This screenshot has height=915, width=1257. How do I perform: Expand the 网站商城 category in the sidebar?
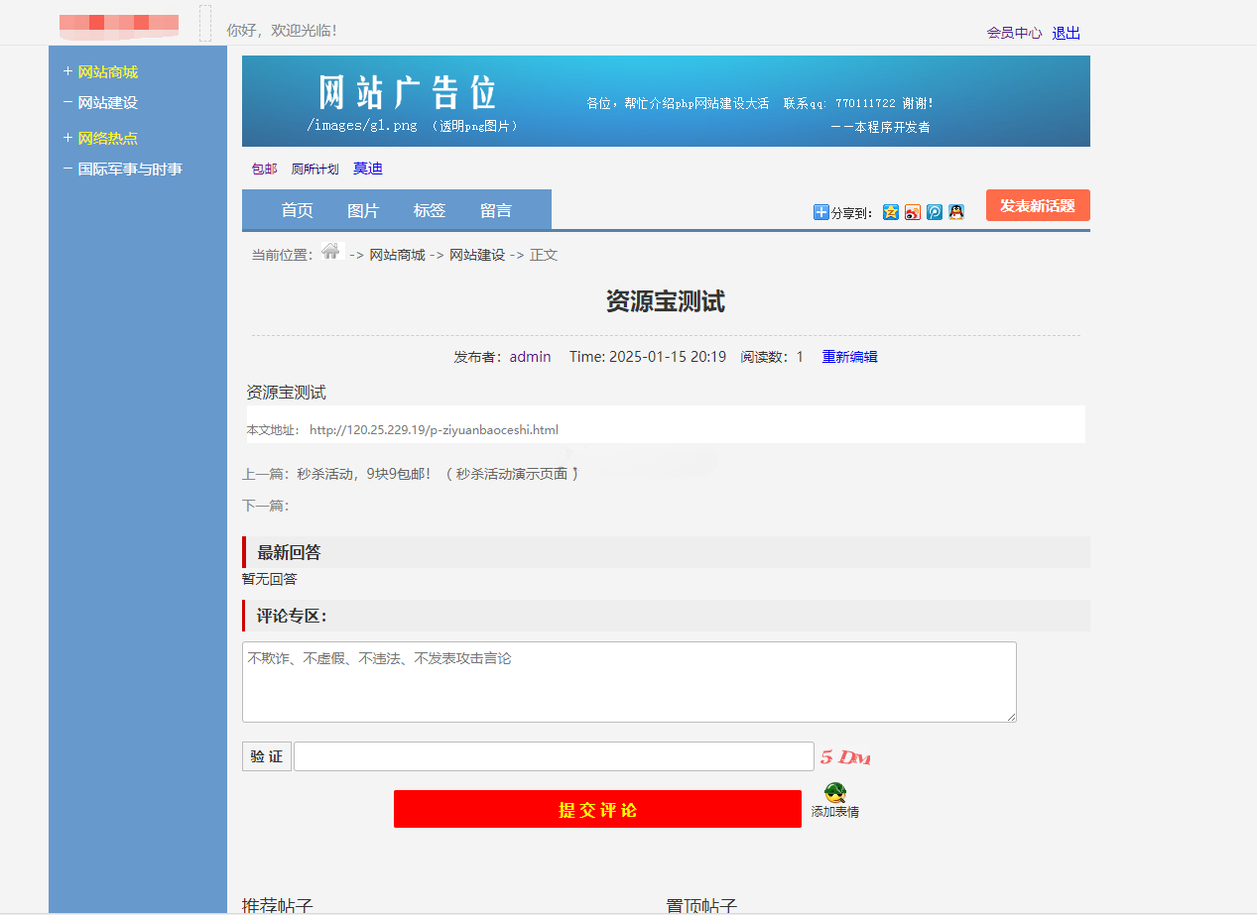click(103, 71)
